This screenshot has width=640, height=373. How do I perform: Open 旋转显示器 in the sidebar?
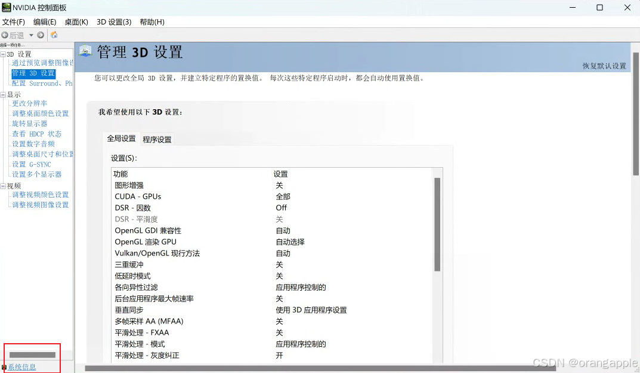pyautogui.click(x=29, y=124)
